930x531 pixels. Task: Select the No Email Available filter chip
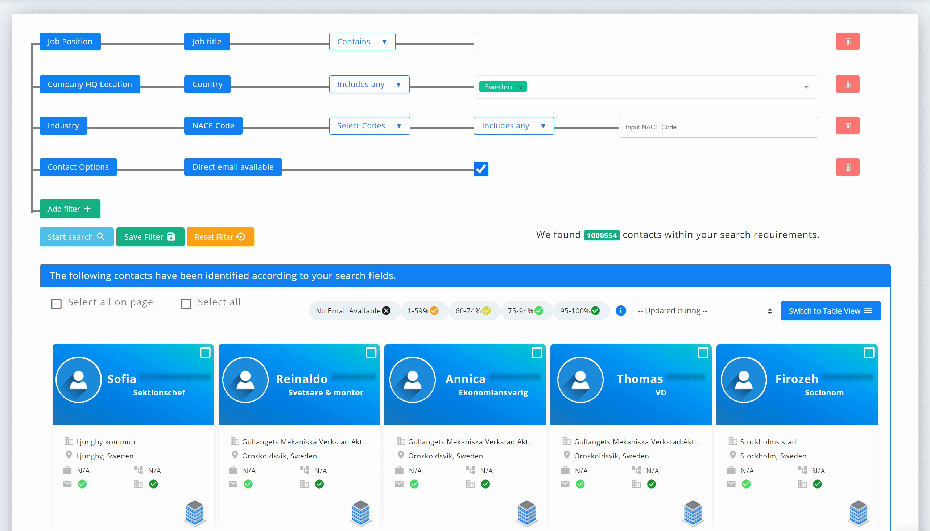[x=352, y=311]
